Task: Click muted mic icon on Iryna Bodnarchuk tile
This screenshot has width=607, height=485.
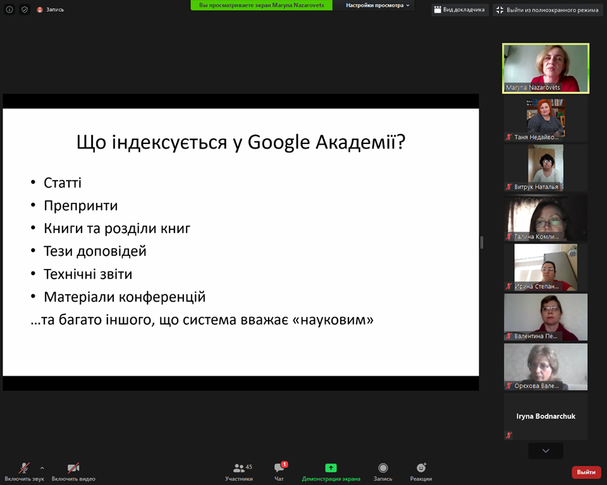Action: (508, 436)
